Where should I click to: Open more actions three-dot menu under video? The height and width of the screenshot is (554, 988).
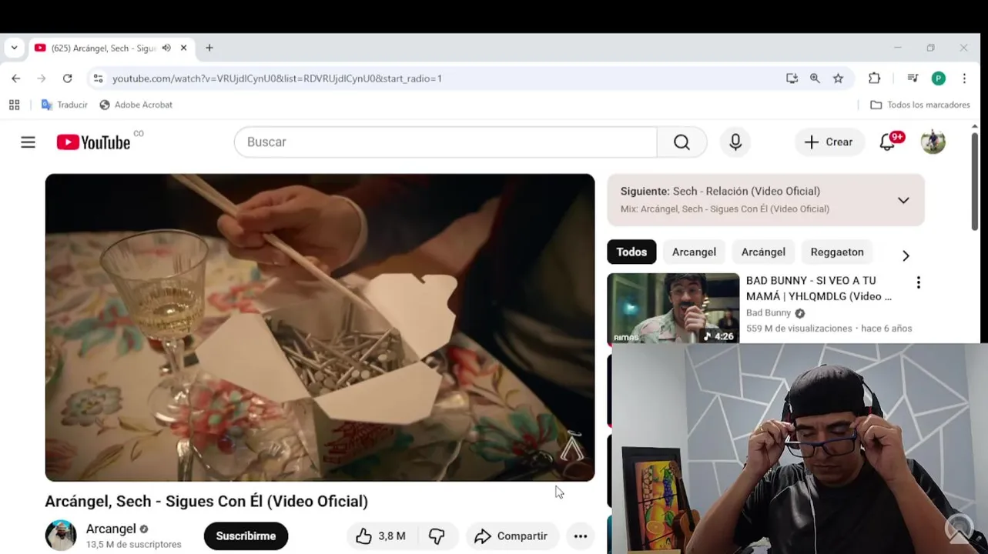coord(581,536)
